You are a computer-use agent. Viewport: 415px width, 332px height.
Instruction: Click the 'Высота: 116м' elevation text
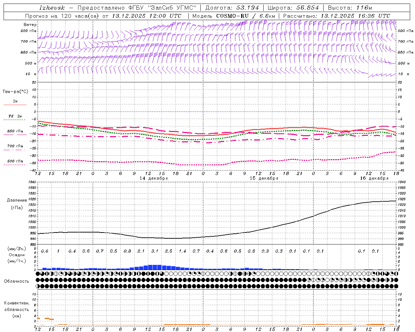350,8
